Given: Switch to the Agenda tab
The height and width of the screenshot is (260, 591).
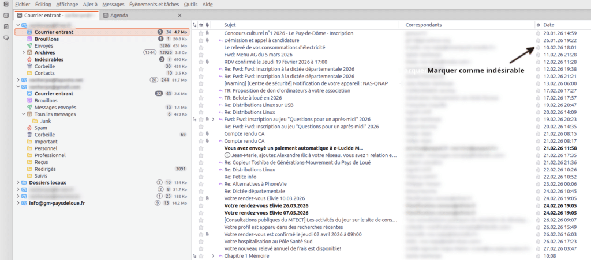Looking at the screenshot, I should (x=119, y=15).
